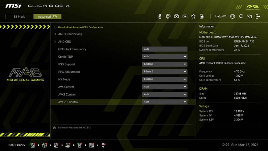Image resolution: width=268 pixels, height=151 pixels.
Task: Open the fan control gauge icon
Action: [x=176, y=16]
